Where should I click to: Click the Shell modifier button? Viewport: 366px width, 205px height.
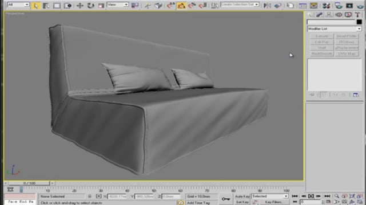pyautogui.click(x=322, y=48)
